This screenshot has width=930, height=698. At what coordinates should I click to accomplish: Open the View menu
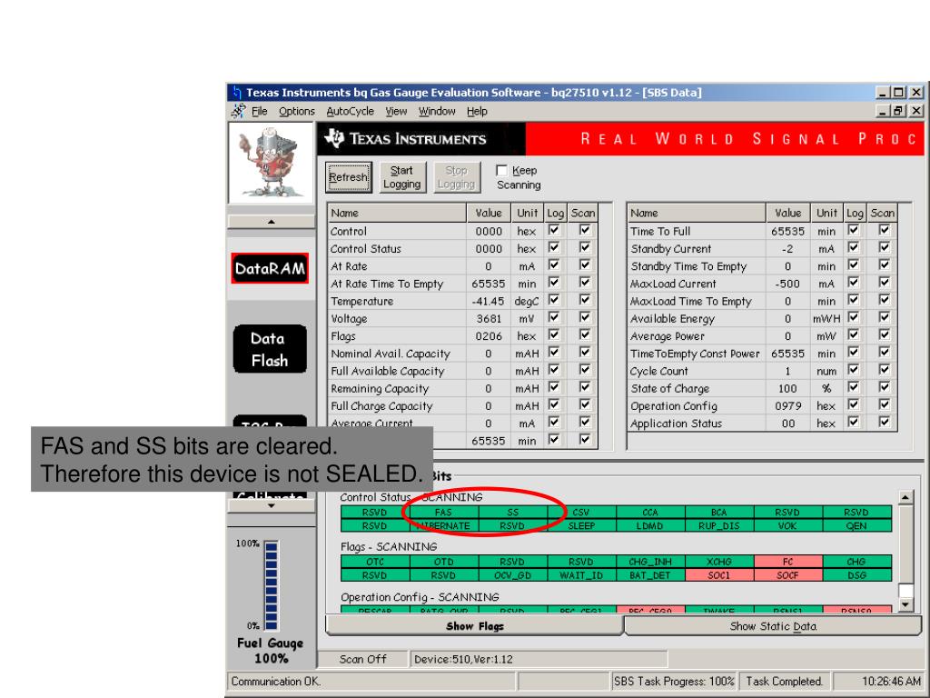[x=396, y=111]
